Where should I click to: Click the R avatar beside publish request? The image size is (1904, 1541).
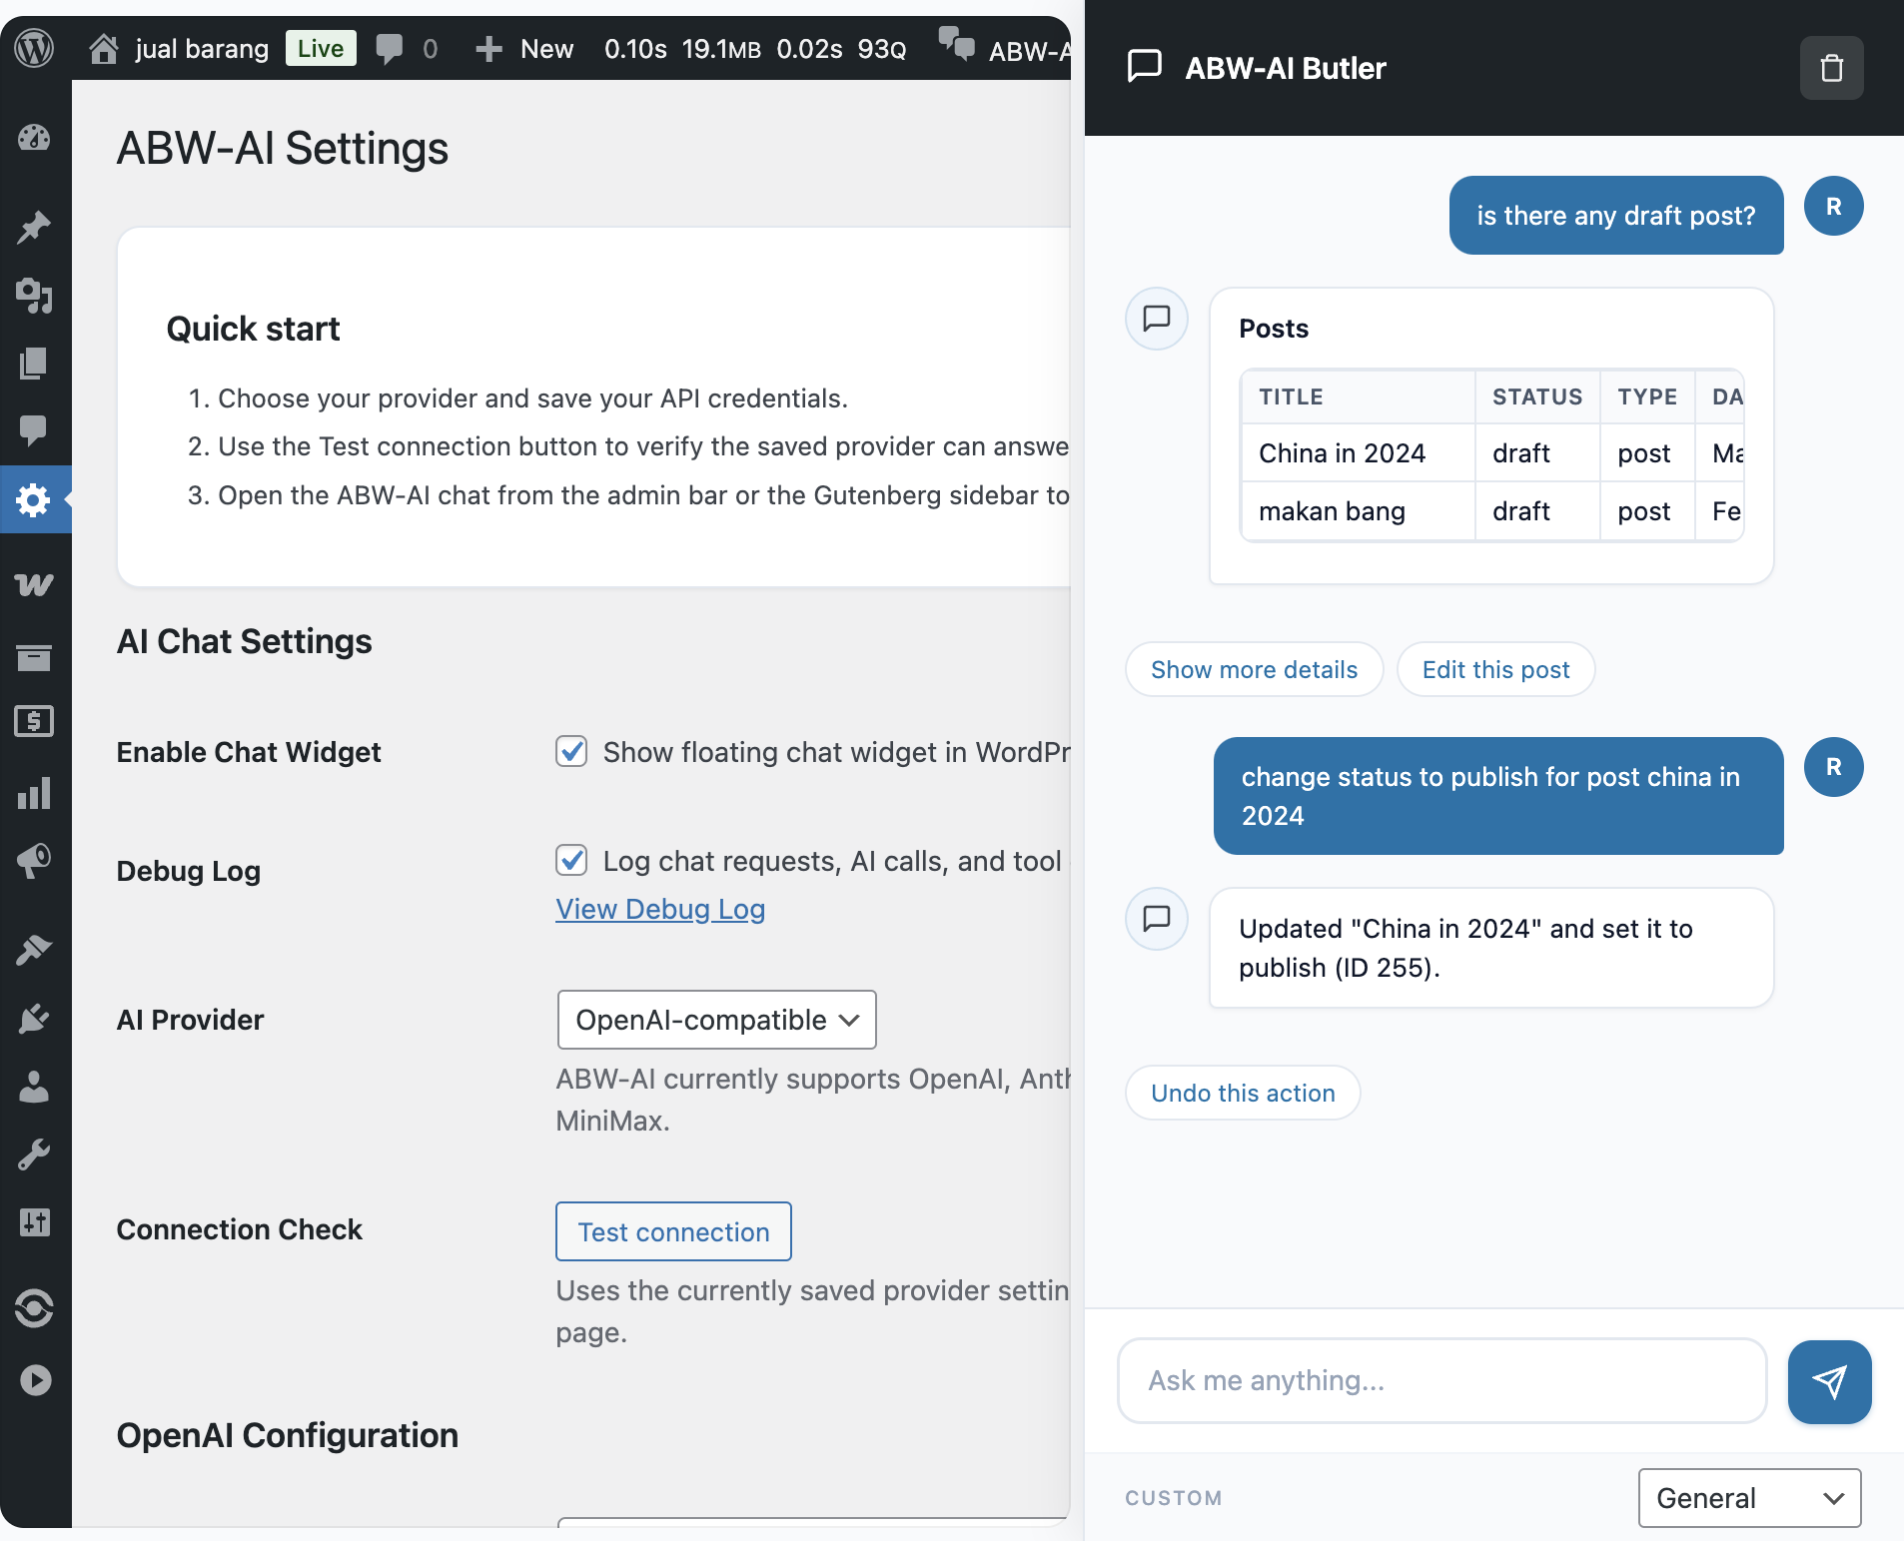click(1833, 767)
